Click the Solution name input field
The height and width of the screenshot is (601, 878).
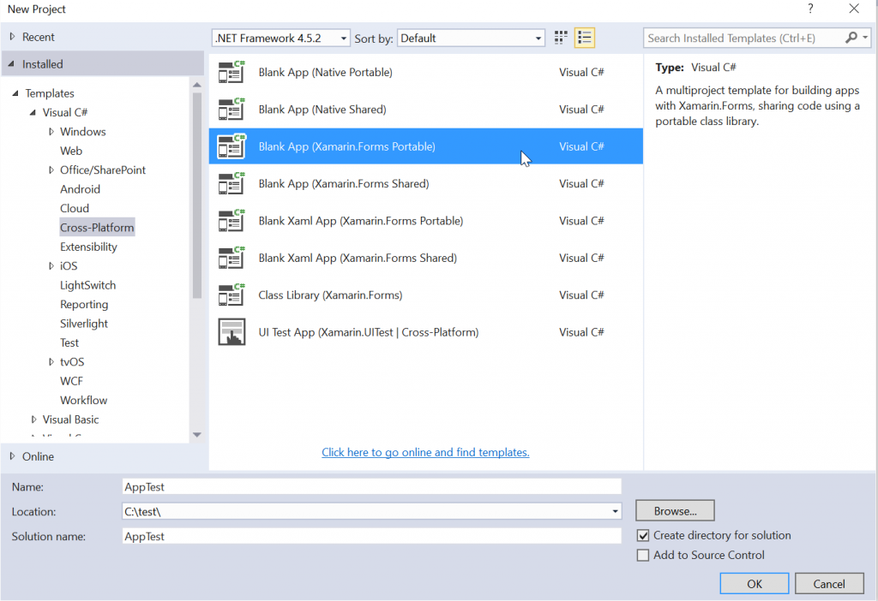tap(372, 537)
